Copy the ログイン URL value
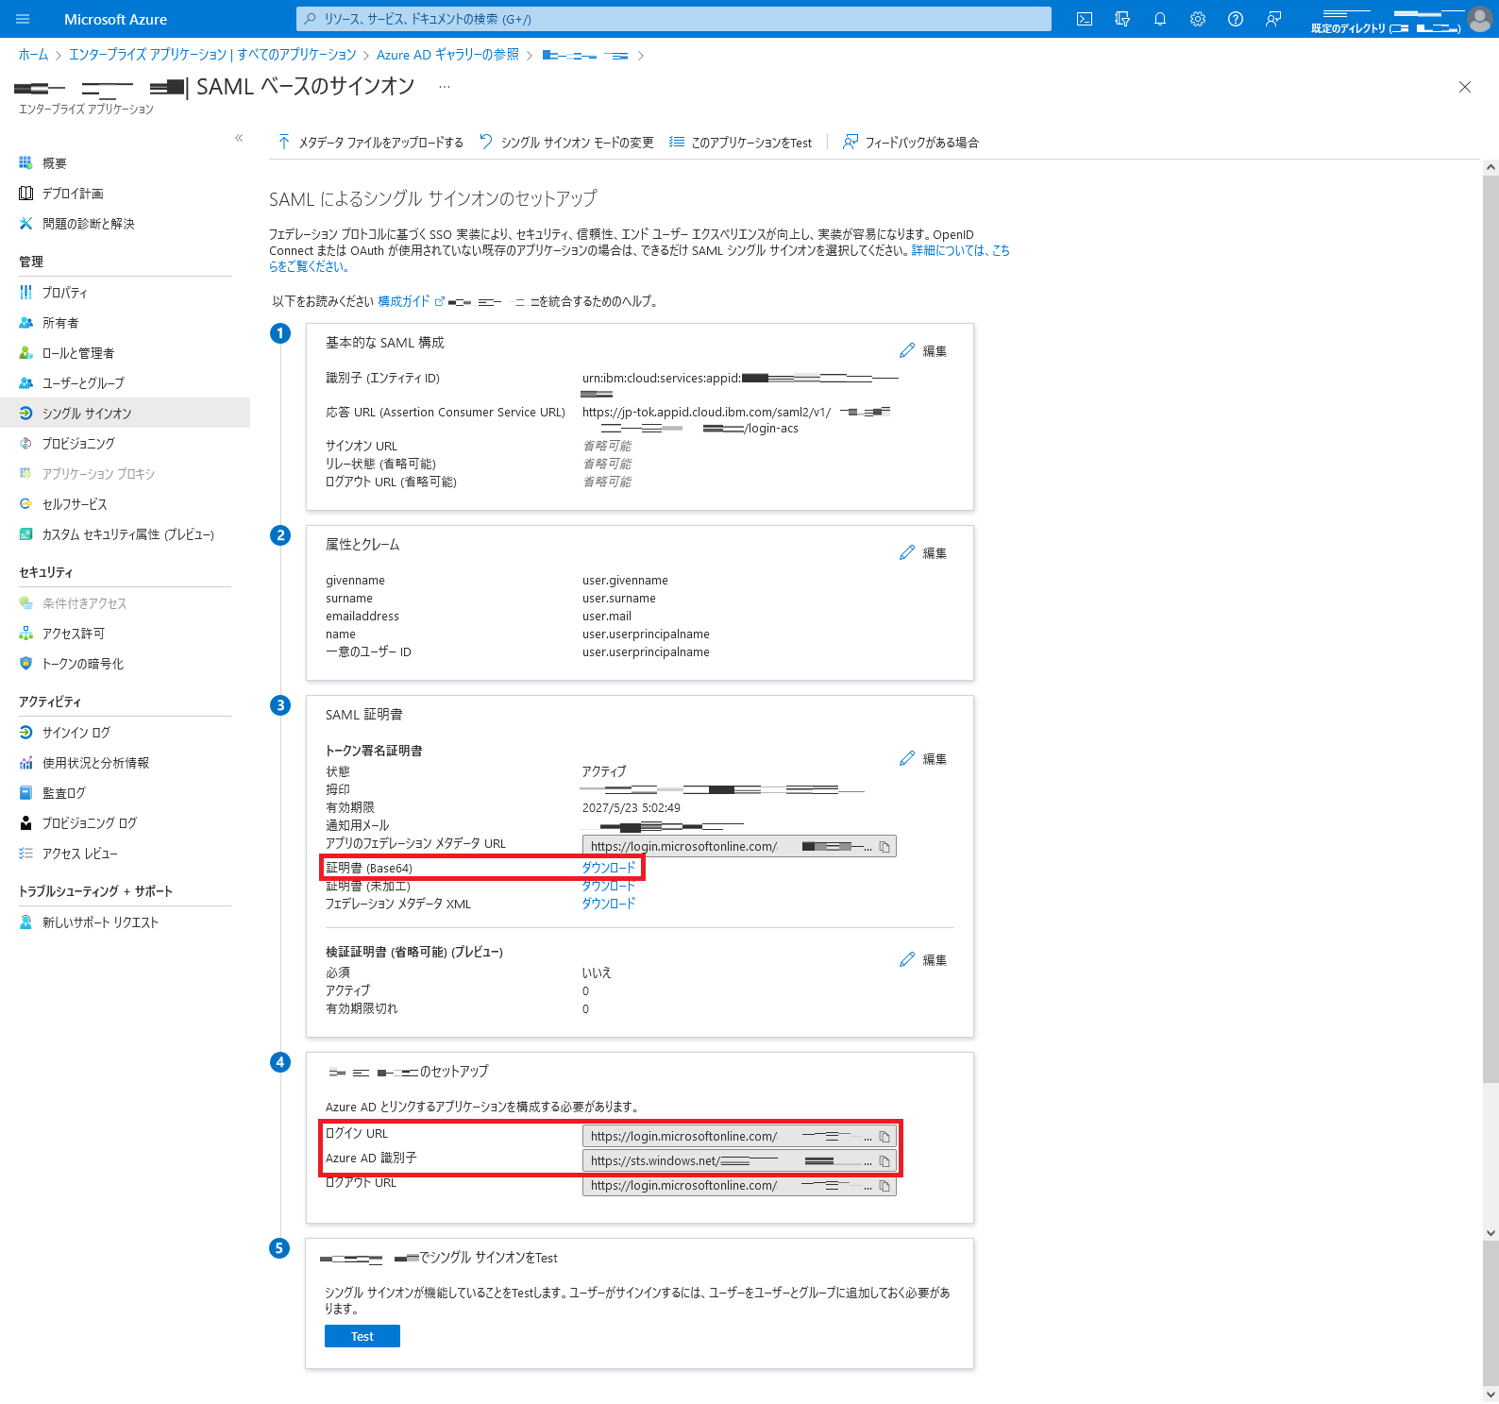 tap(884, 1137)
